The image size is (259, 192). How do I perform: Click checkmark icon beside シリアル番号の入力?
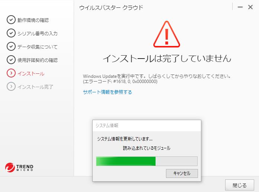(x=11, y=33)
